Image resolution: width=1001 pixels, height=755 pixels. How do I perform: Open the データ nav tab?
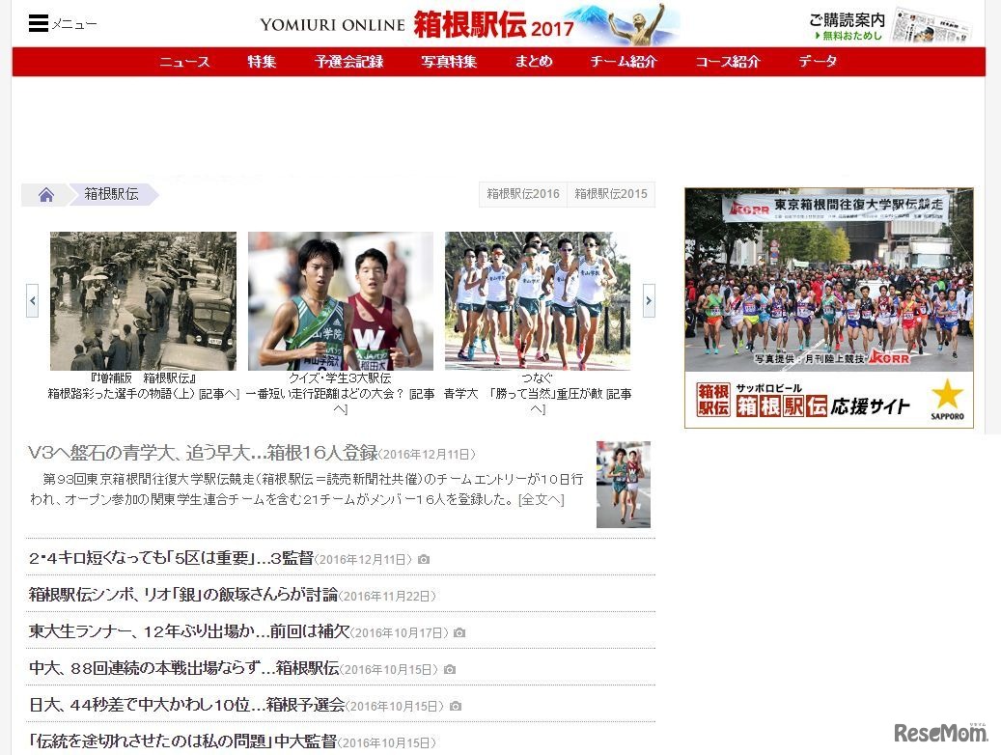point(818,62)
